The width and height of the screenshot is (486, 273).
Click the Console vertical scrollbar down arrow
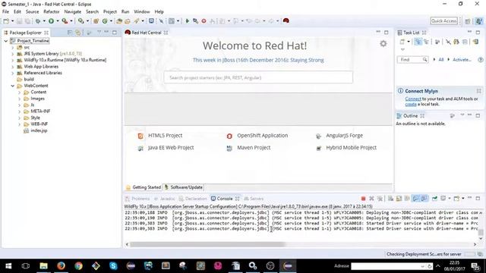[x=481, y=239]
